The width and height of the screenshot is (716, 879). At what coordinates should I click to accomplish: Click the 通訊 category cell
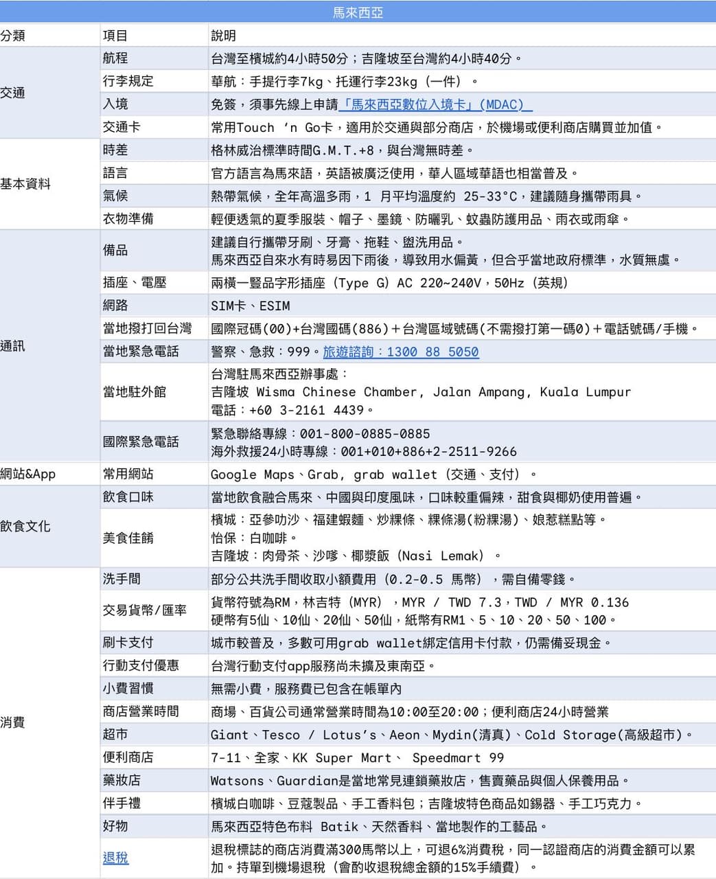pos(50,346)
